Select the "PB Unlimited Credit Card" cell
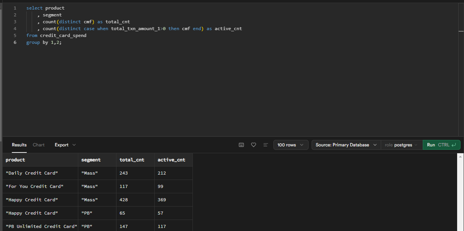The width and height of the screenshot is (464, 231). tap(40, 226)
